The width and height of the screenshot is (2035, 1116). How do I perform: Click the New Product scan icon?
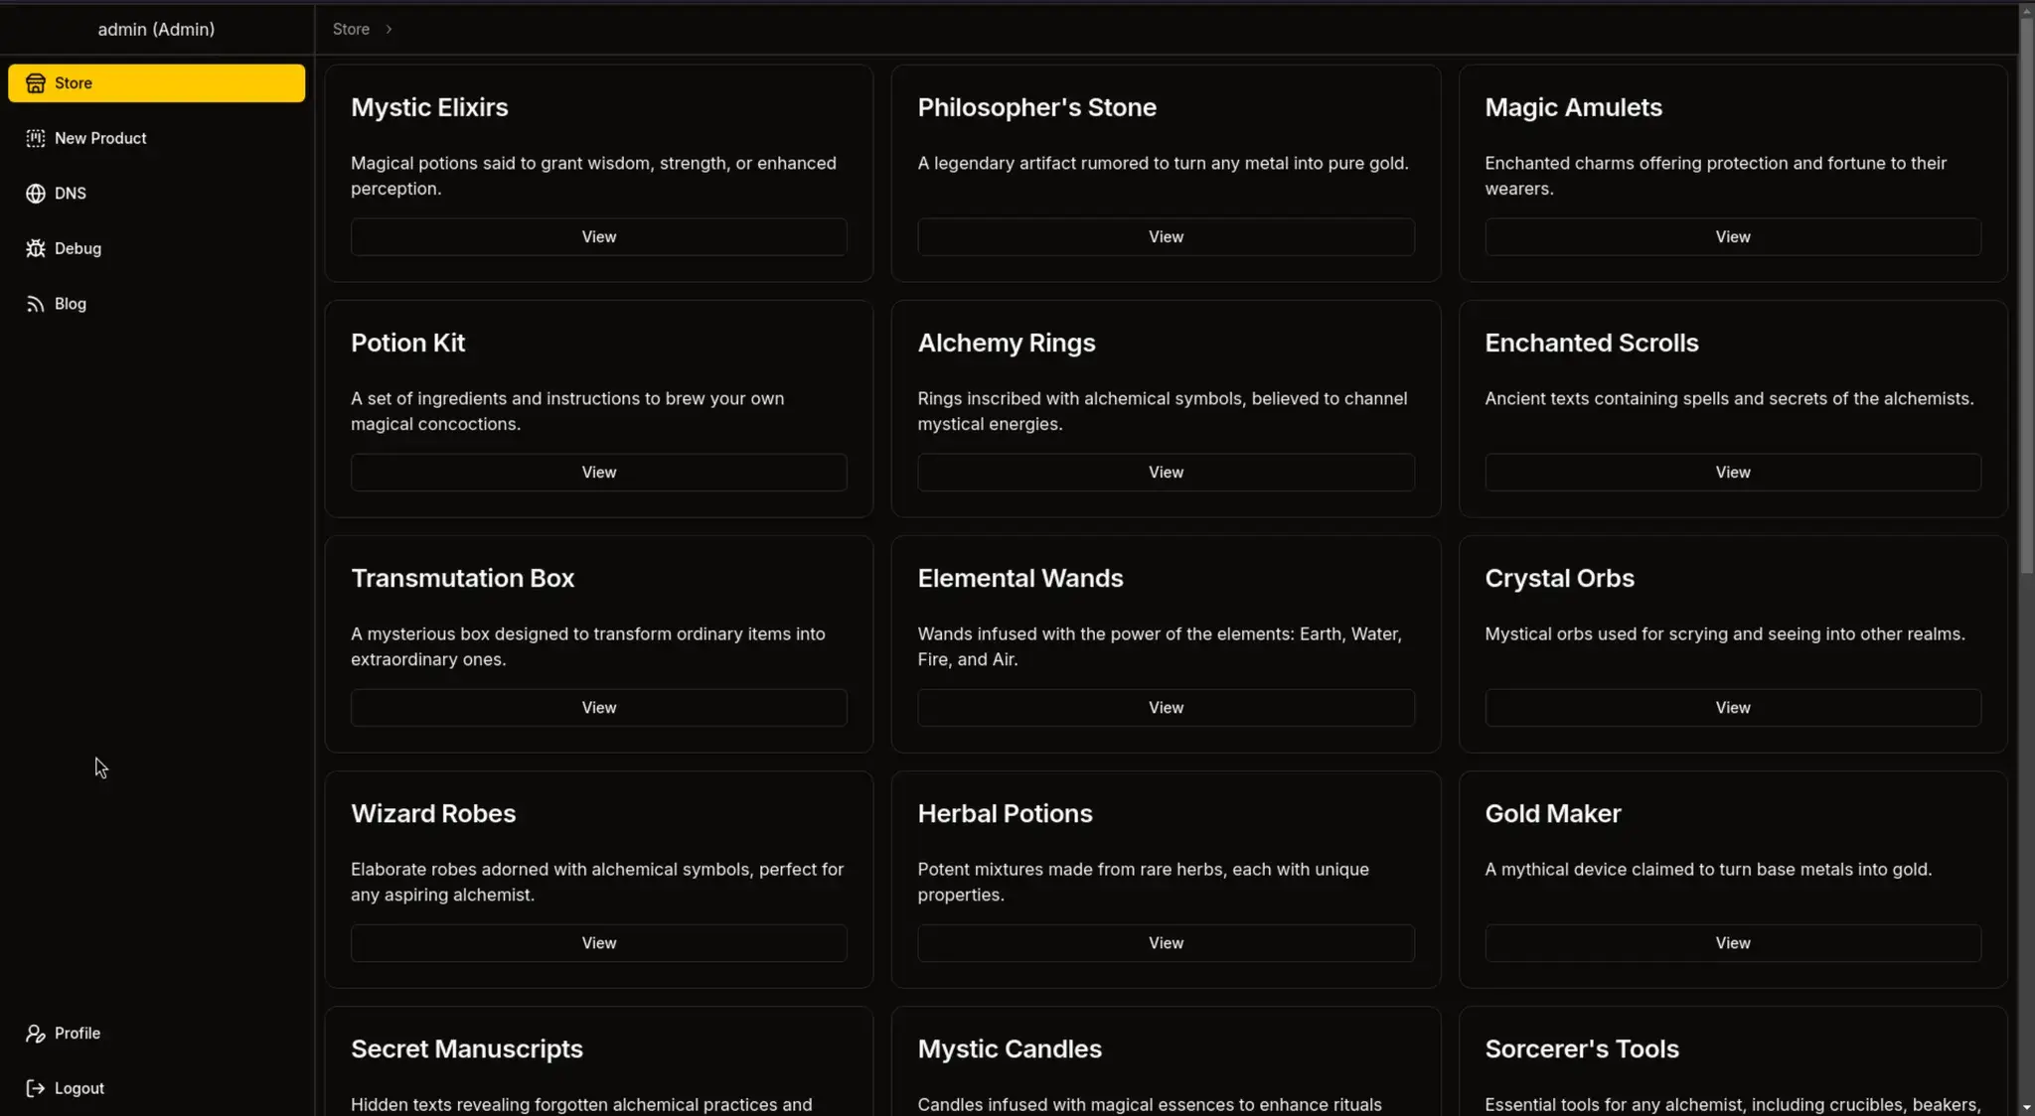pyautogui.click(x=36, y=139)
